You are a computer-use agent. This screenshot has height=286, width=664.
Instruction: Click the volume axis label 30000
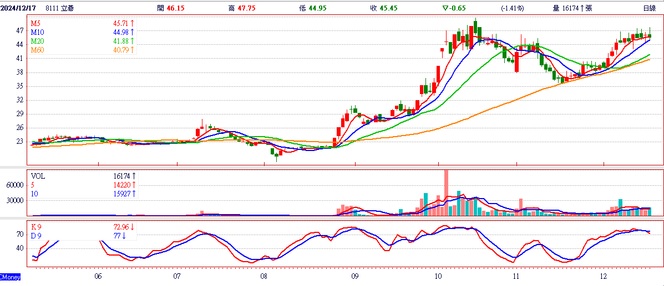point(15,201)
